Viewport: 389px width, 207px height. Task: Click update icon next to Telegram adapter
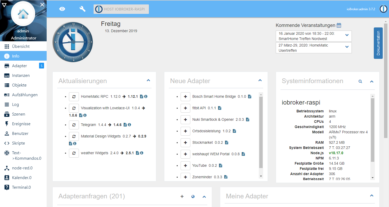[74, 125]
